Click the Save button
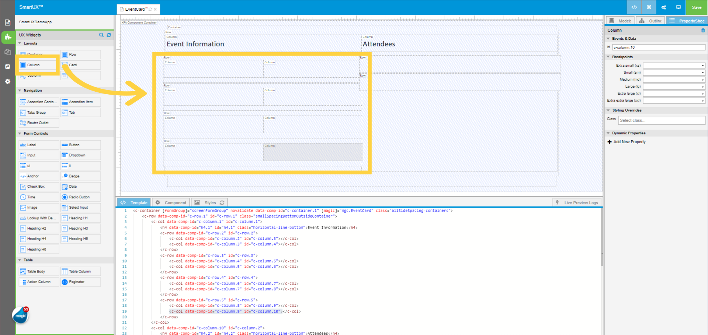This screenshot has height=335, width=708. pyautogui.click(x=696, y=7)
